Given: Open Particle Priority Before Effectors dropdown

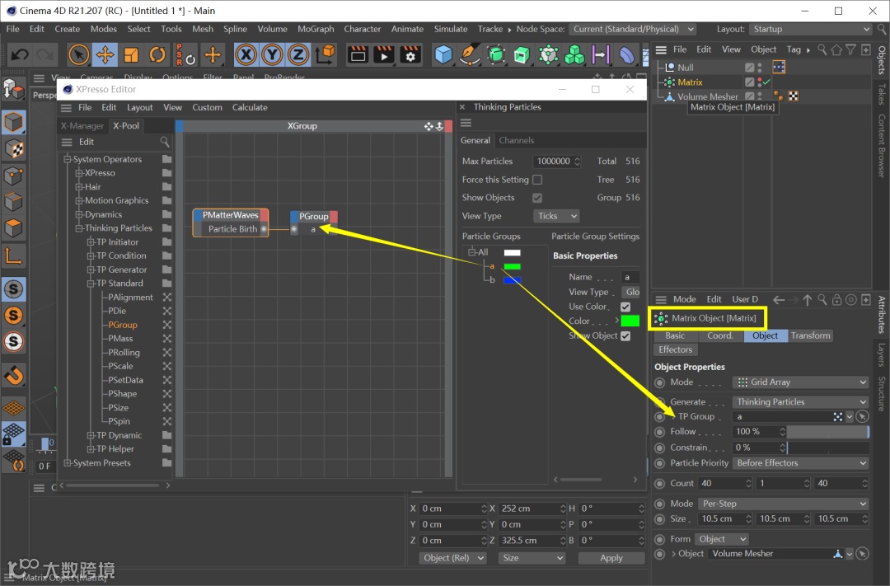Looking at the screenshot, I should [x=800, y=463].
